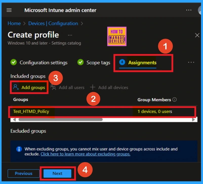203x184 pixels.
Task: Click green check icon for Scope tags
Action: pos(80,62)
